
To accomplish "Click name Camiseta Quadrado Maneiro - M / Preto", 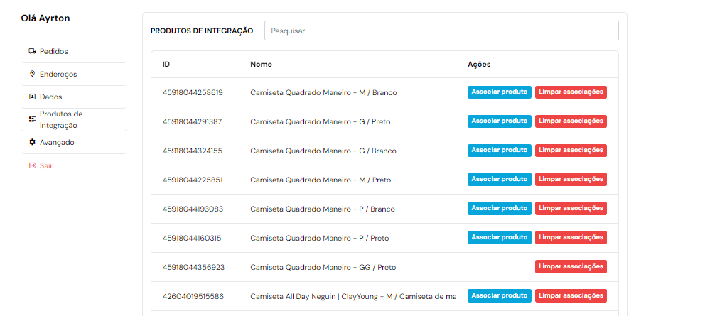I will coord(321,180).
